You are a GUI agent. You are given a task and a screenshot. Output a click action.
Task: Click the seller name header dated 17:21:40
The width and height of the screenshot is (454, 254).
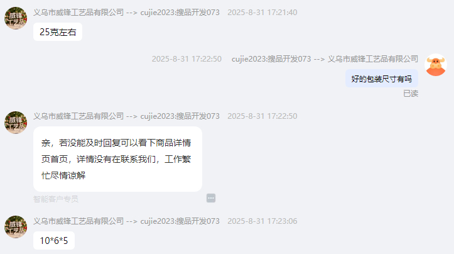[x=126, y=13]
